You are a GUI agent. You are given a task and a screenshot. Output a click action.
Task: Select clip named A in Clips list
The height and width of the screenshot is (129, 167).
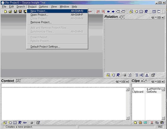(x=133, y=89)
